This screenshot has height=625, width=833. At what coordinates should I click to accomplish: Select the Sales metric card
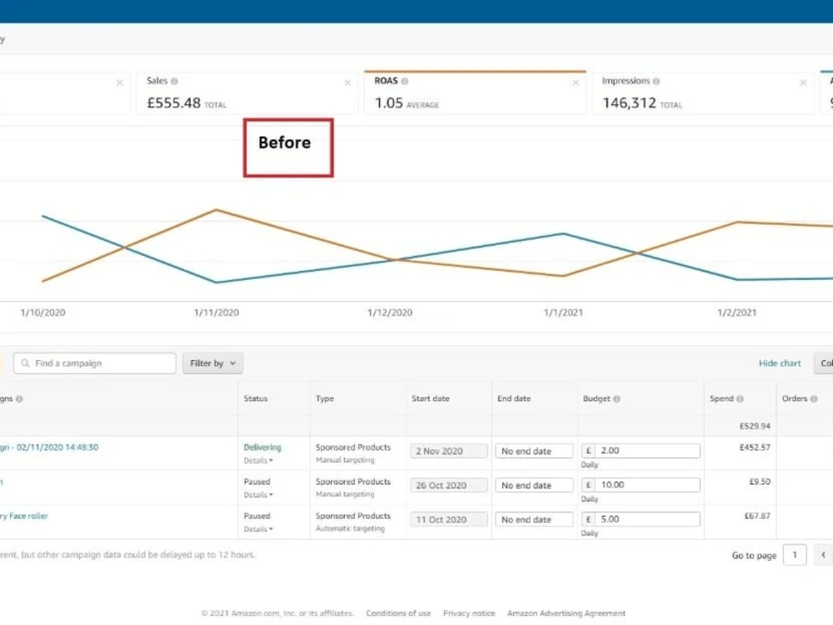click(247, 93)
